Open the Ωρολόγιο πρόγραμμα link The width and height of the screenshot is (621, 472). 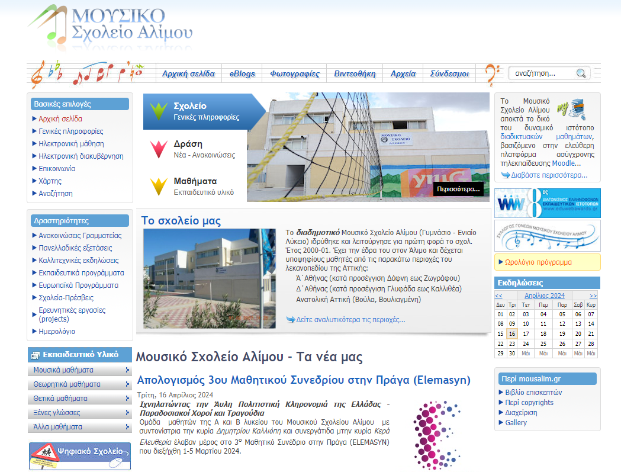(x=538, y=262)
